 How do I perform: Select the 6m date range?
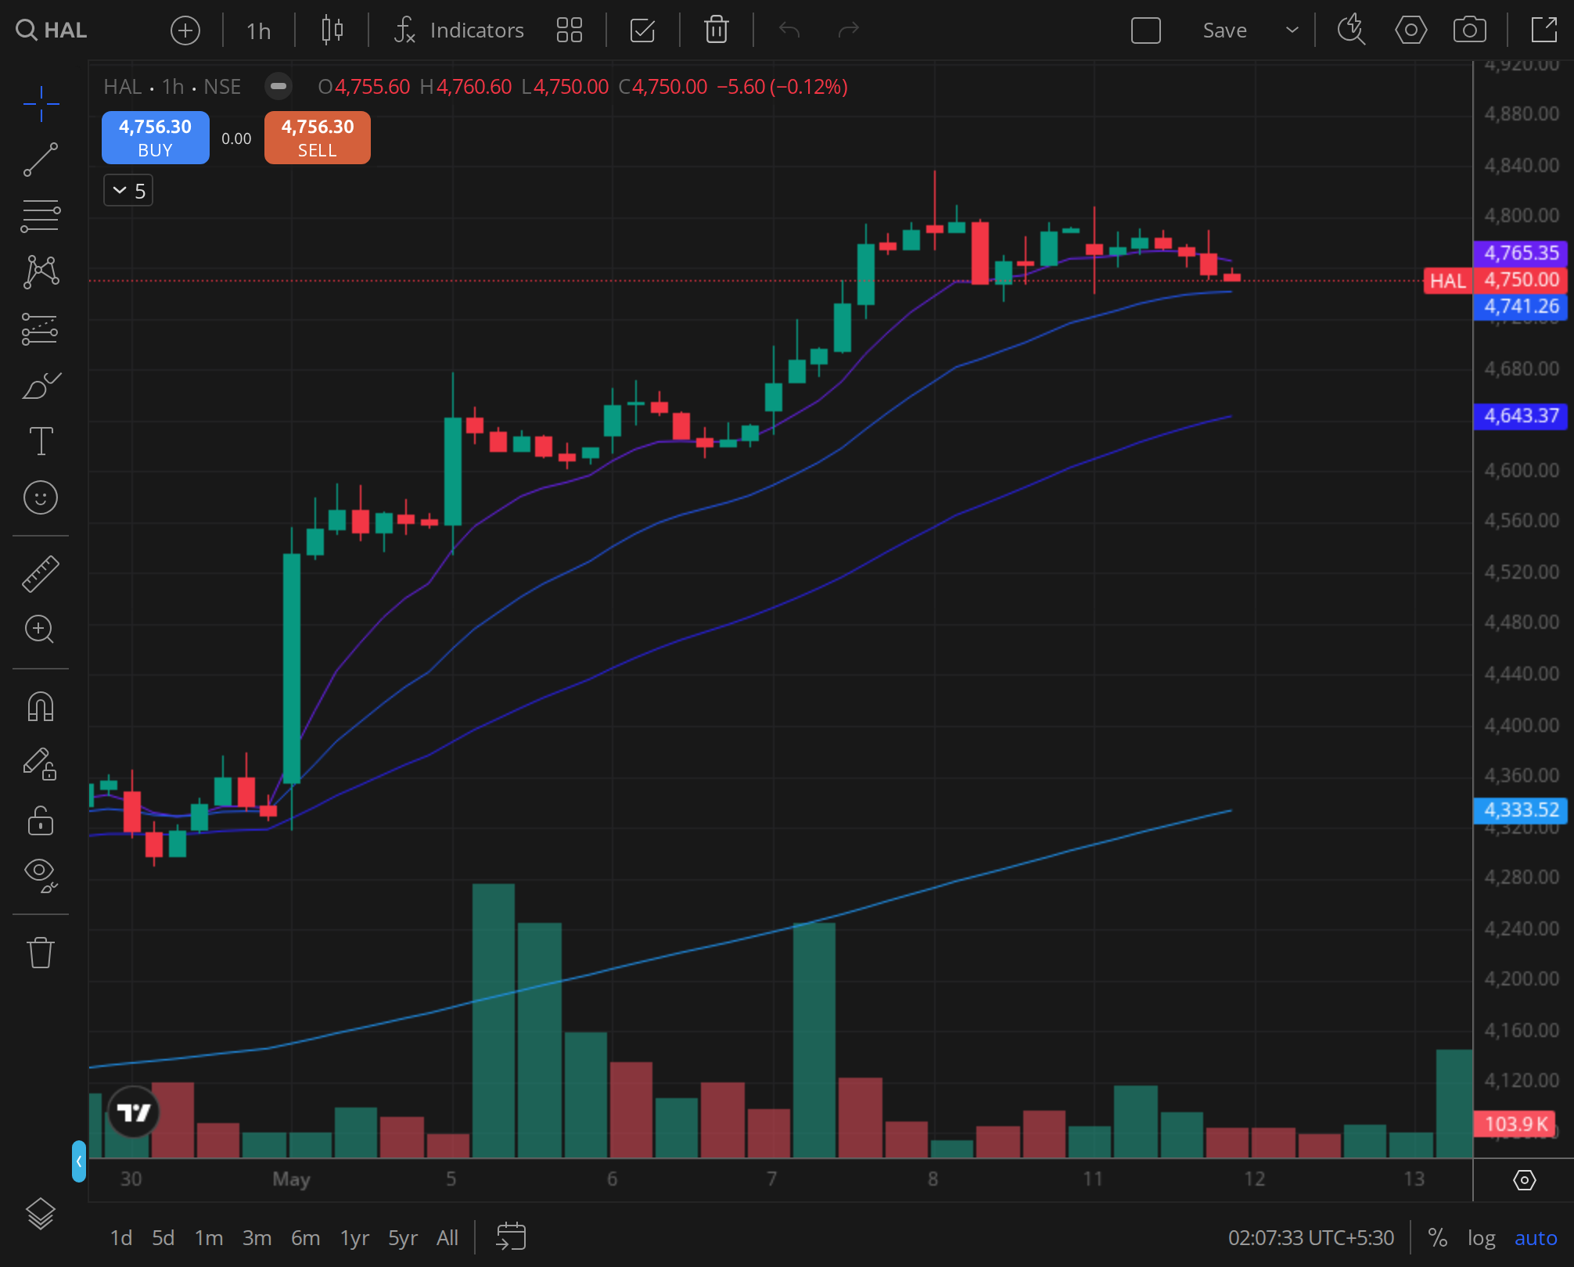[305, 1238]
